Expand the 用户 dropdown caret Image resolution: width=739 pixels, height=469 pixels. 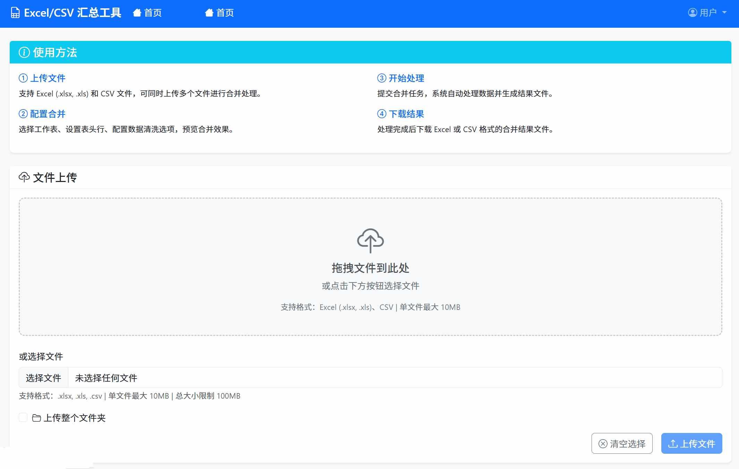[724, 12]
